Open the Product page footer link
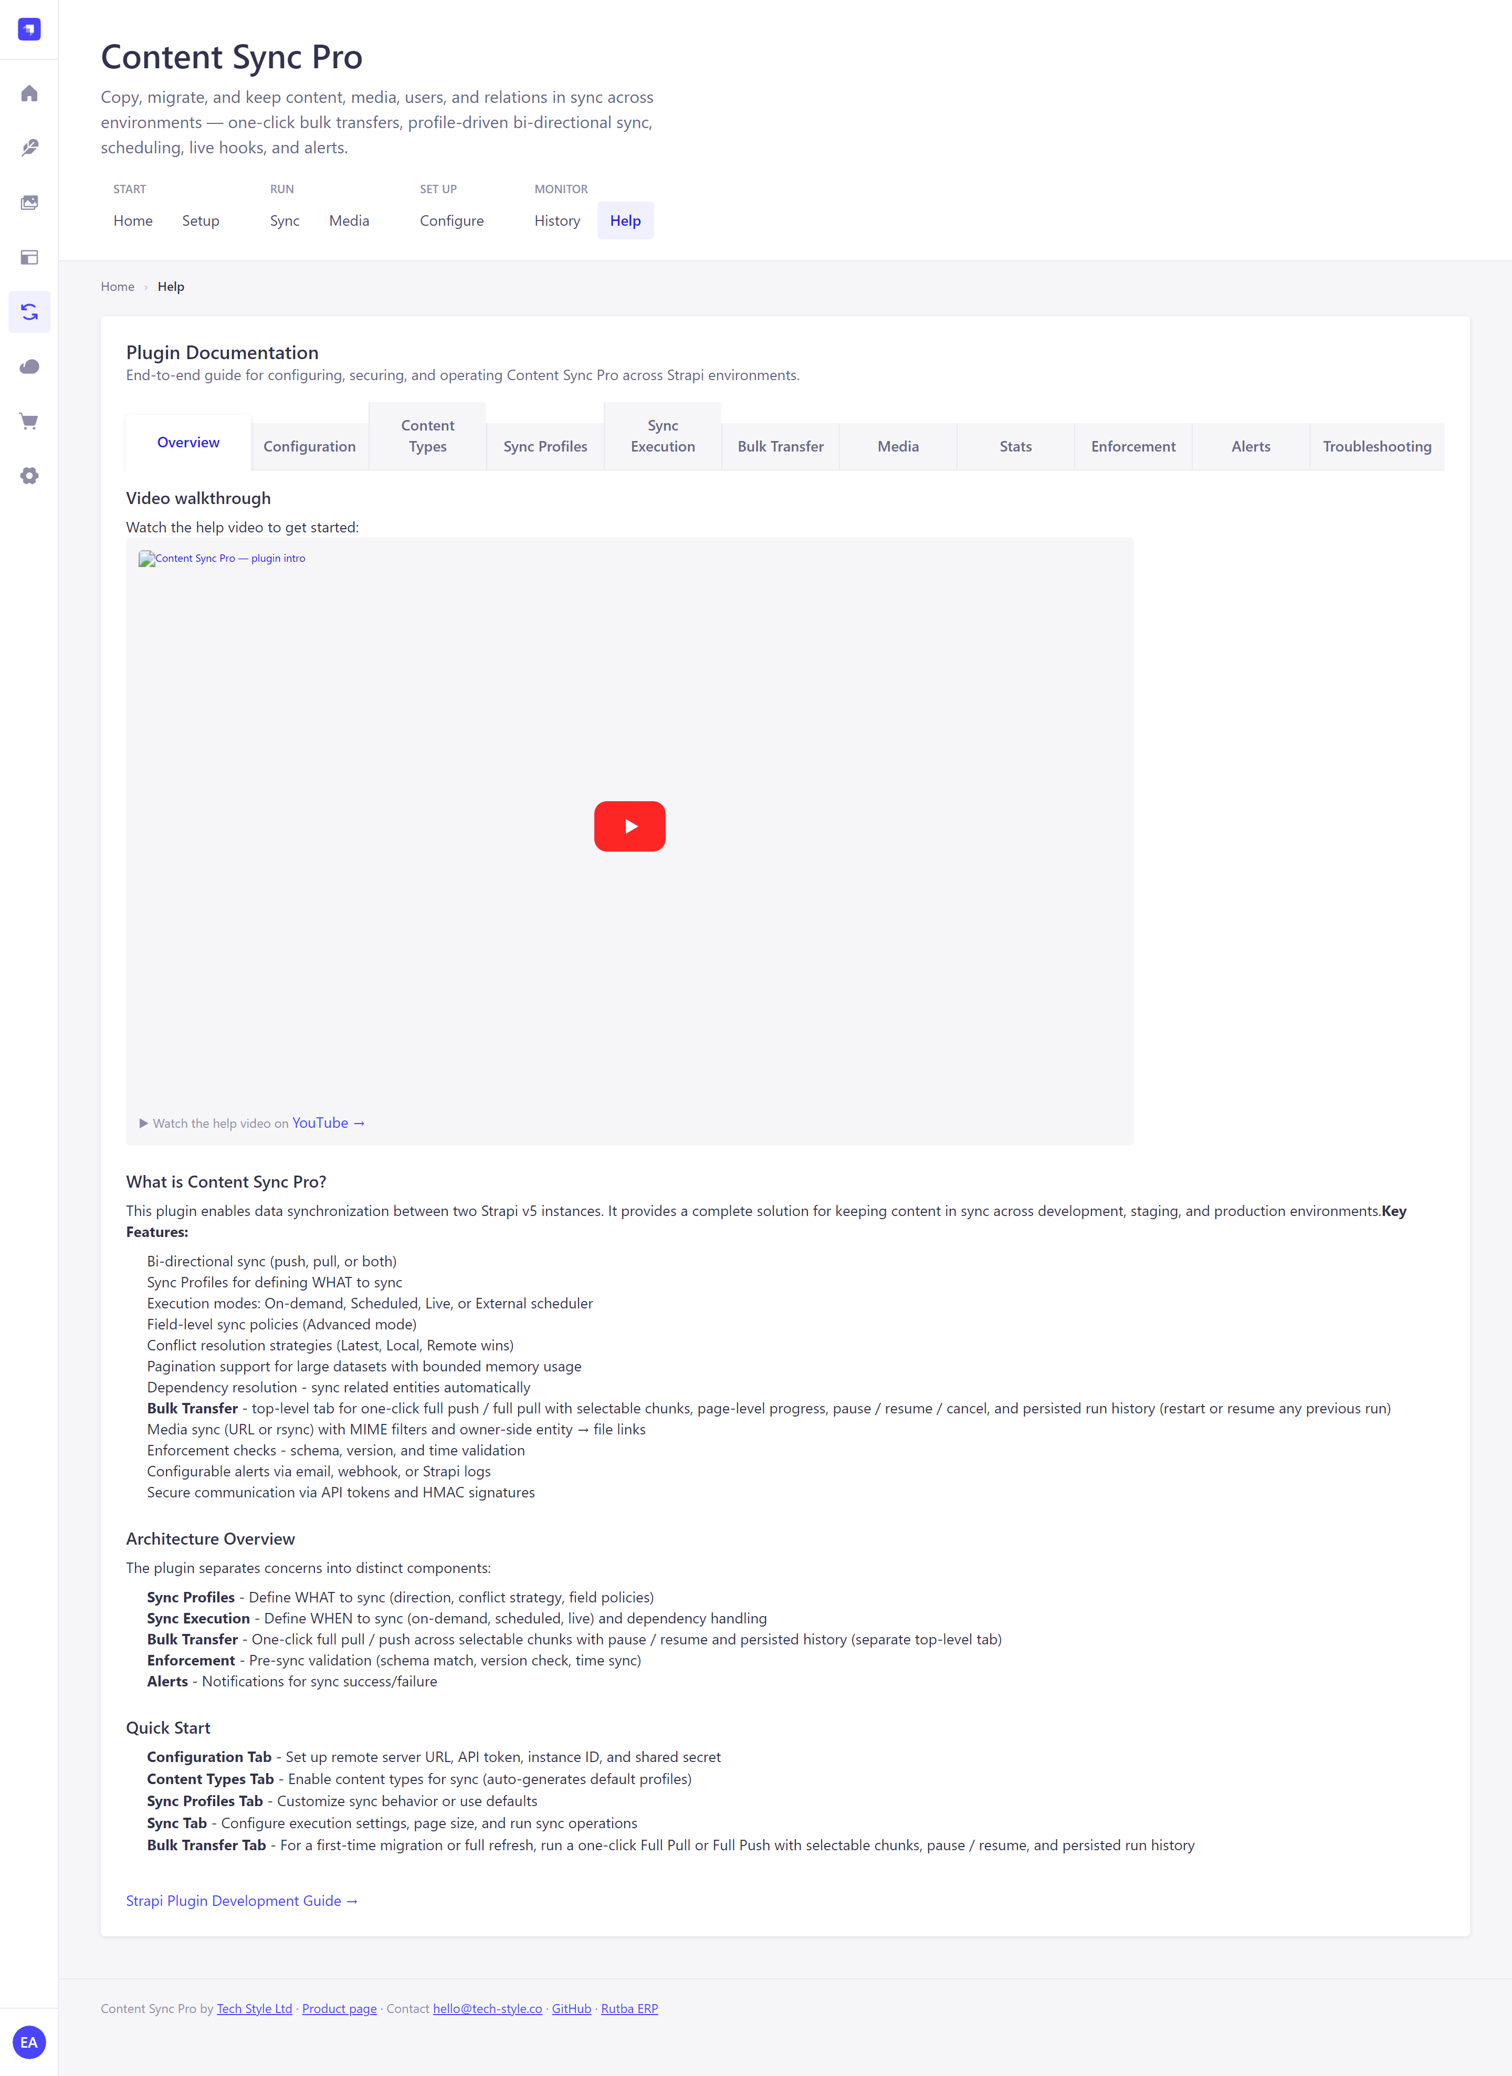Viewport: 1512px width, 2076px height. [x=340, y=2009]
